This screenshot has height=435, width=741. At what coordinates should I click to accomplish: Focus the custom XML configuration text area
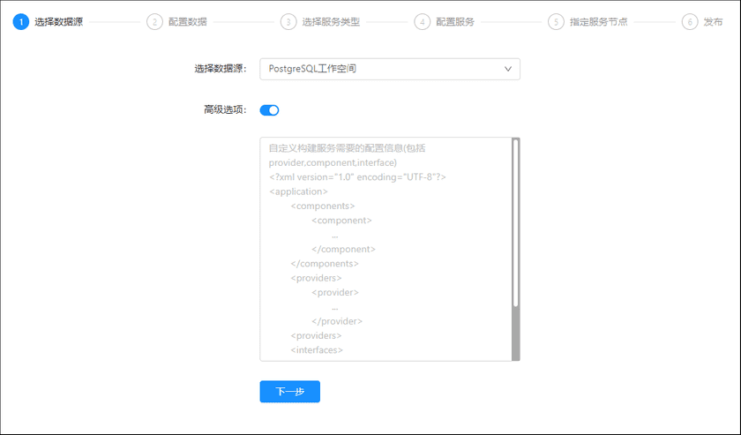[385, 249]
